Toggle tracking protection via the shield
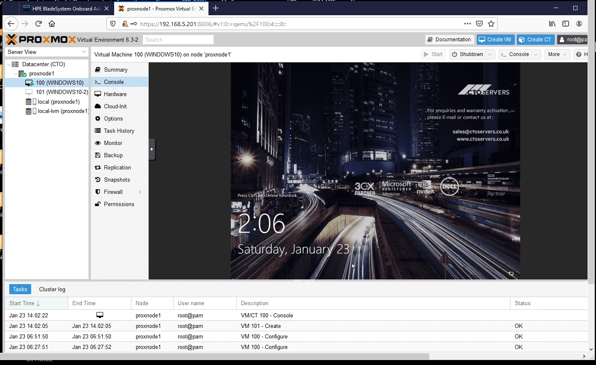596x365 pixels. (112, 24)
